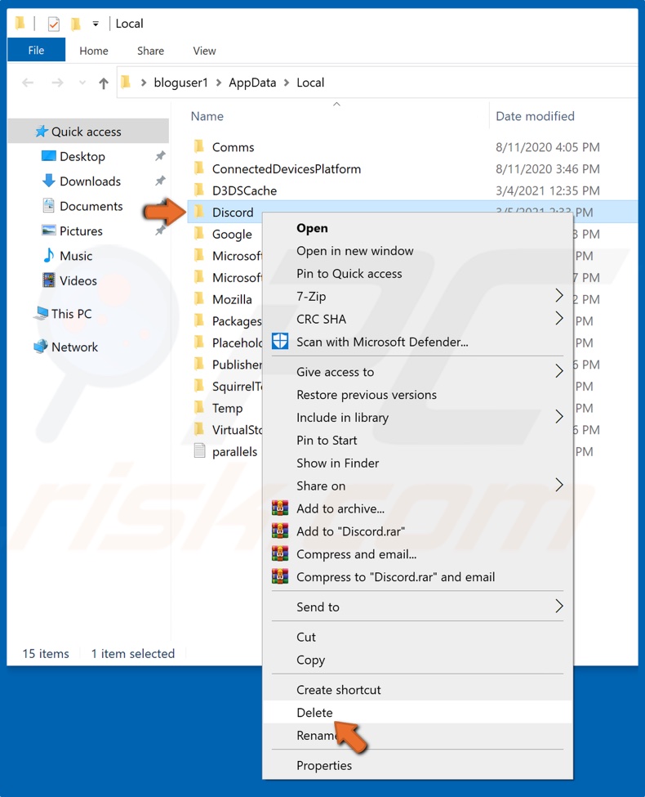Click the Pictures icon in sidebar
The width and height of the screenshot is (645, 797).
(x=49, y=231)
